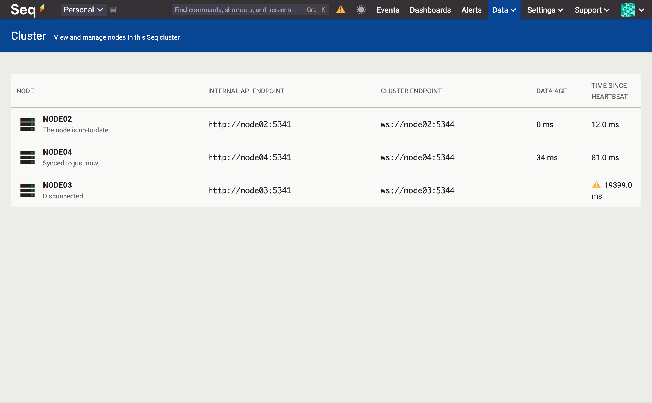The width and height of the screenshot is (652, 403).
Task: Toggle the light/dark theme sun icon
Action: click(x=361, y=10)
